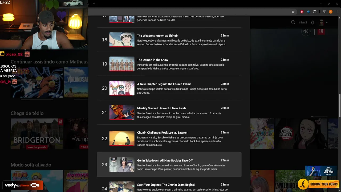Click the 23min duration of episode 22

(x=225, y=132)
